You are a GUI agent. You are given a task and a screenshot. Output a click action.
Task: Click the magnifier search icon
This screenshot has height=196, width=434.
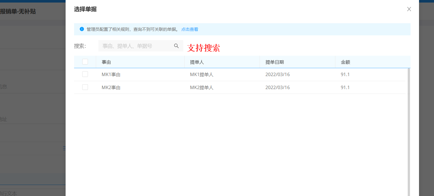pyautogui.click(x=176, y=46)
